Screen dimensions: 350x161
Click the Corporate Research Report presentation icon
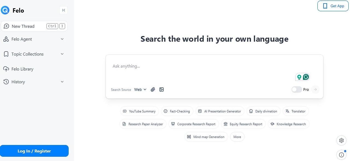pyautogui.click(x=173, y=124)
